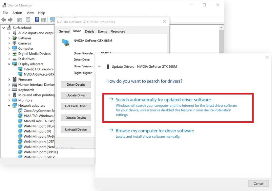The width and height of the screenshot is (272, 191).
Task: Click the show/hide console tree toolbar icon
Action: pyautogui.click(x=19, y=20)
